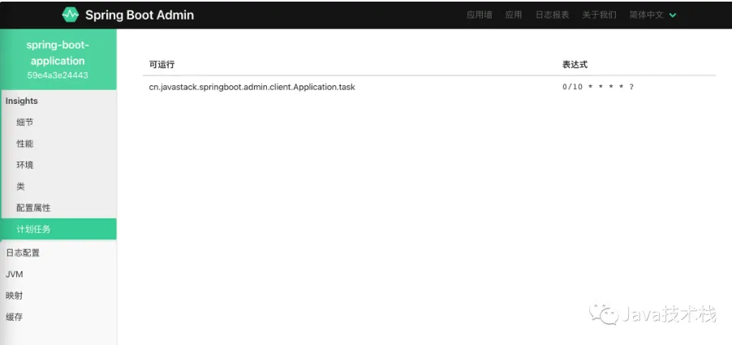Select the spring-boot-application header

pos(58,53)
